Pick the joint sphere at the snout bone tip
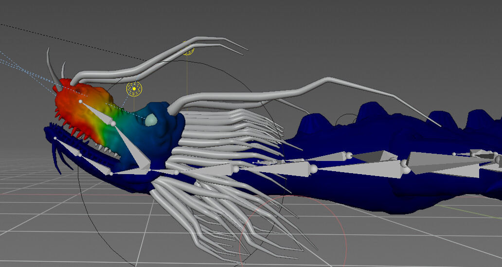 point(80,102)
